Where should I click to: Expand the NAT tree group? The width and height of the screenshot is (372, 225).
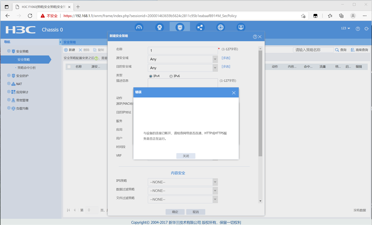click(9, 83)
